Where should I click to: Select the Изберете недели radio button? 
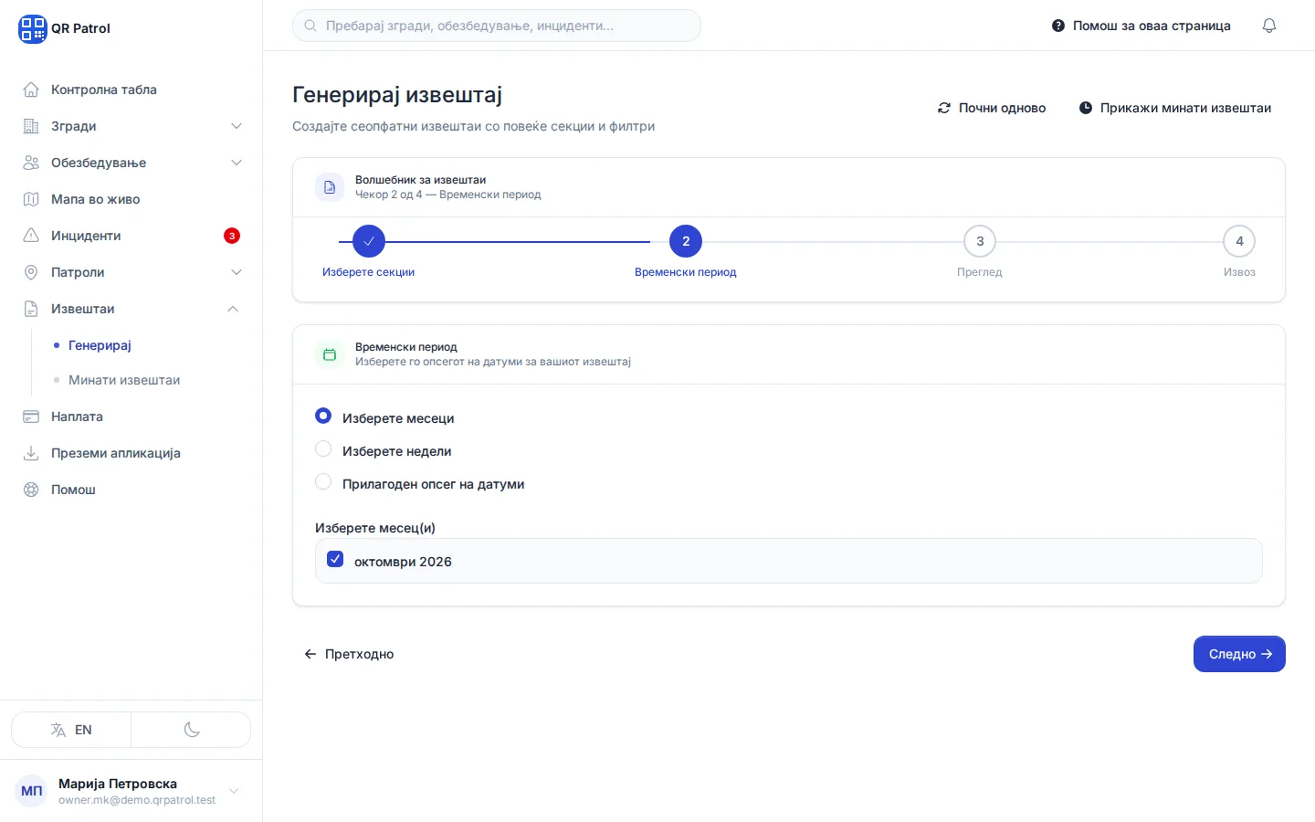[x=323, y=449]
